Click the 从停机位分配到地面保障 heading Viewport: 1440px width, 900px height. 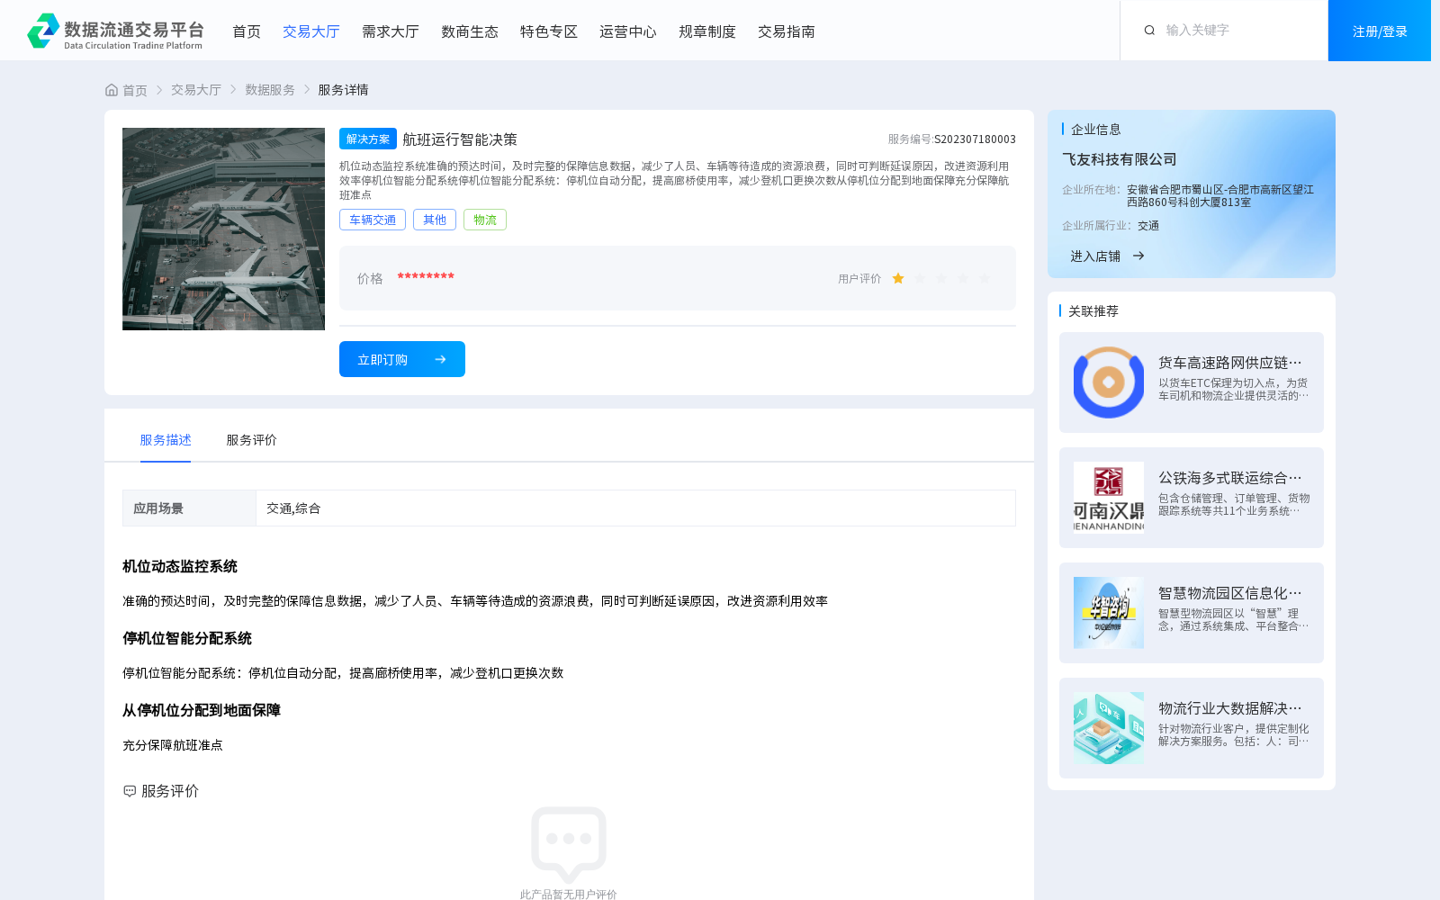click(x=202, y=710)
